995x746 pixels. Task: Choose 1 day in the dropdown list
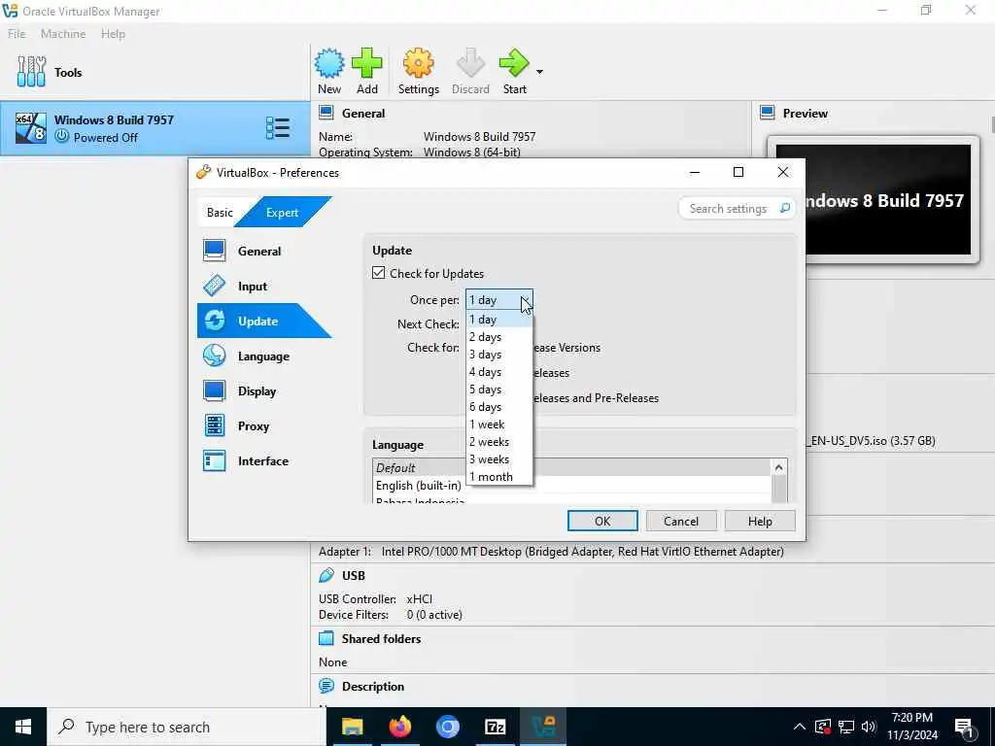(x=499, y=319)
